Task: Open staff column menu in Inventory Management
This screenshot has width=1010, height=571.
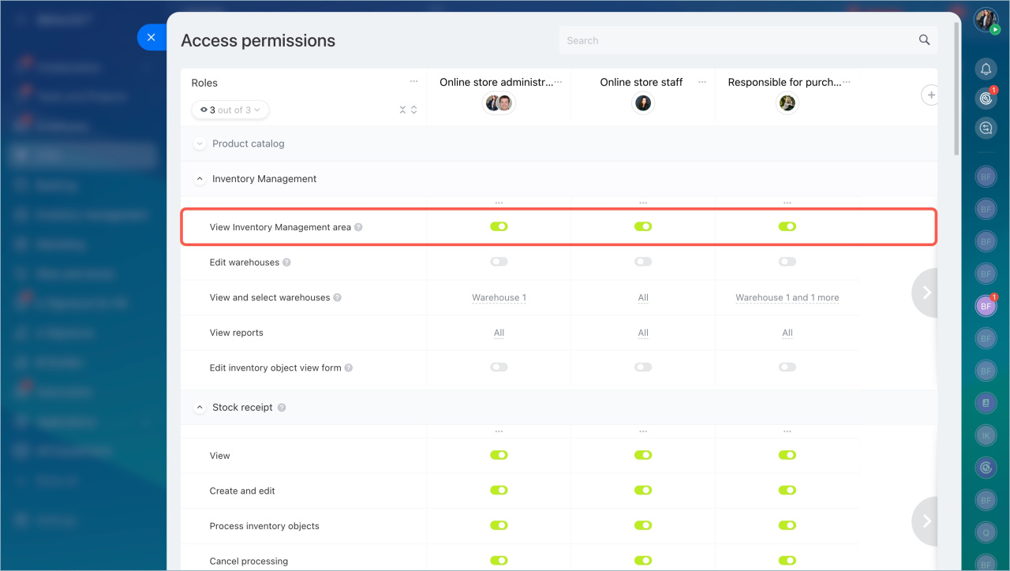Action: (x=643, y=203)
